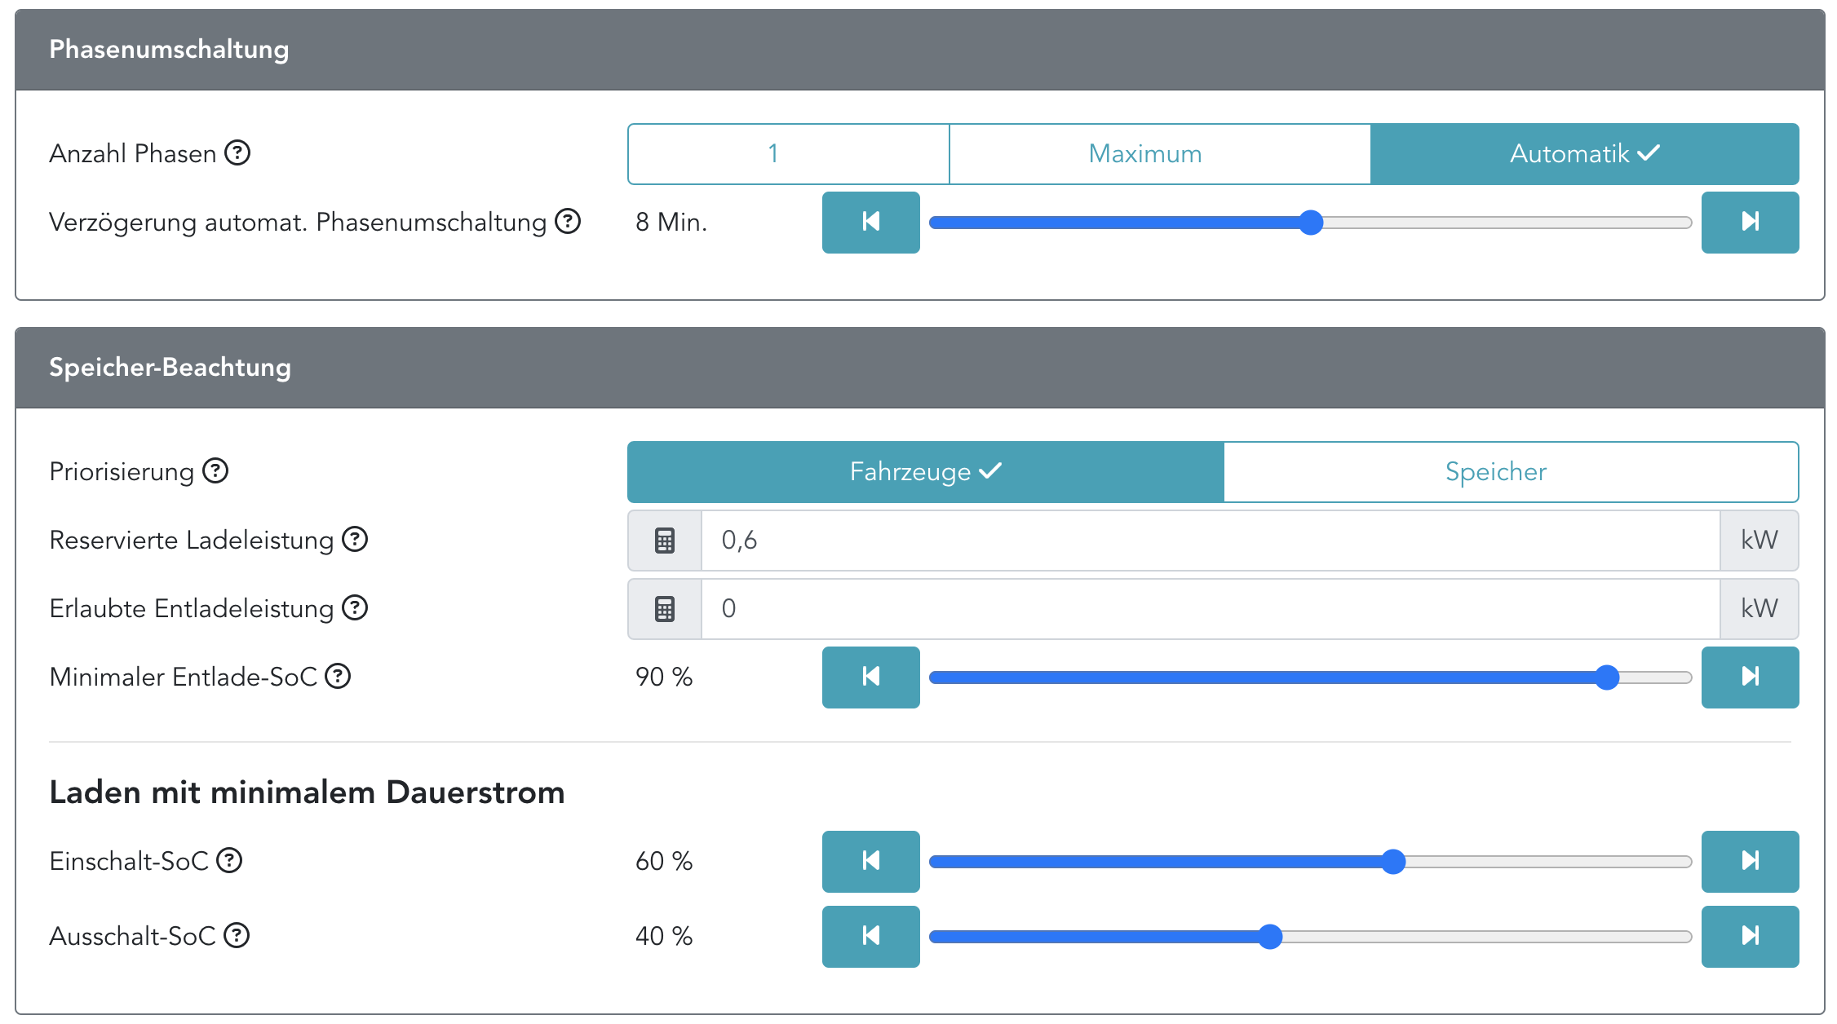Decrease phase switching delay with step-back button

(x=870, y=222)
